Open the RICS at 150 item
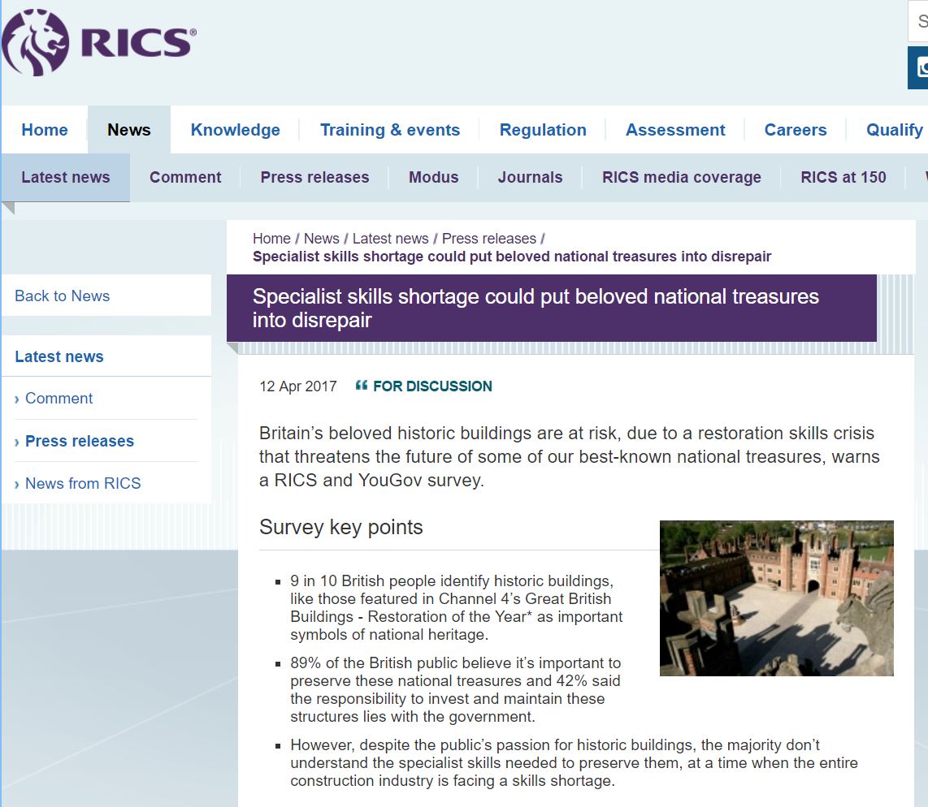This screenshot has width=928, height=807. tap(843, 177)
